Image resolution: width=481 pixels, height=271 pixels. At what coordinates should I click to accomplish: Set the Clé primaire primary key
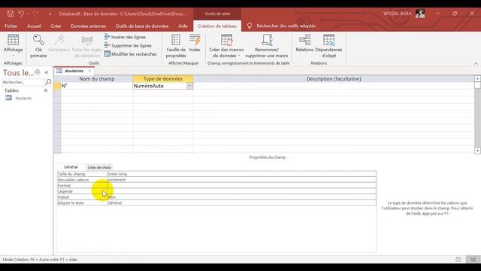click(38, 46)
